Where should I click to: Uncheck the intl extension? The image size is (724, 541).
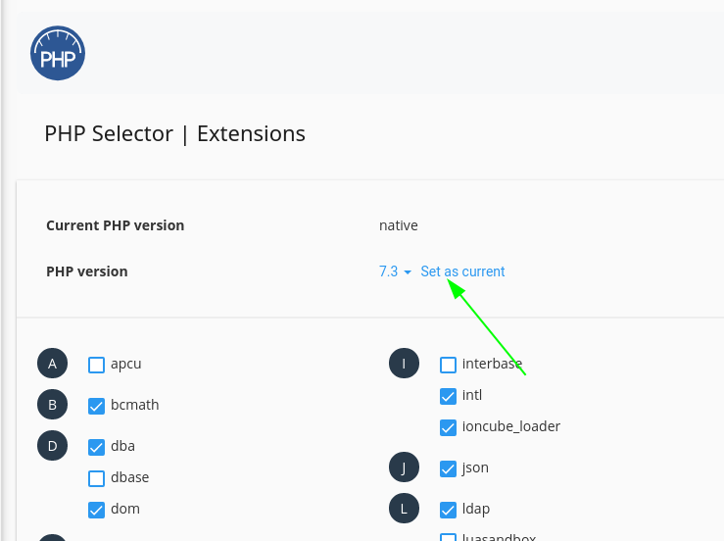(x=449, y=396)
